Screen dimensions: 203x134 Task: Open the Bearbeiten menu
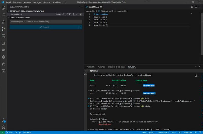tap(17, 2)
